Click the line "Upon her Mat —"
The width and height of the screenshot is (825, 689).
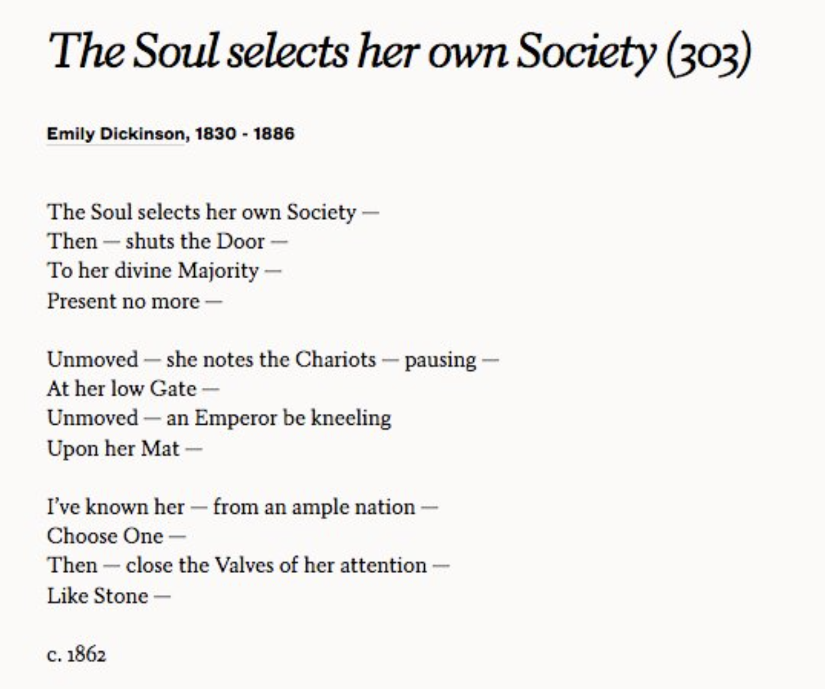(x=124, y=449)
